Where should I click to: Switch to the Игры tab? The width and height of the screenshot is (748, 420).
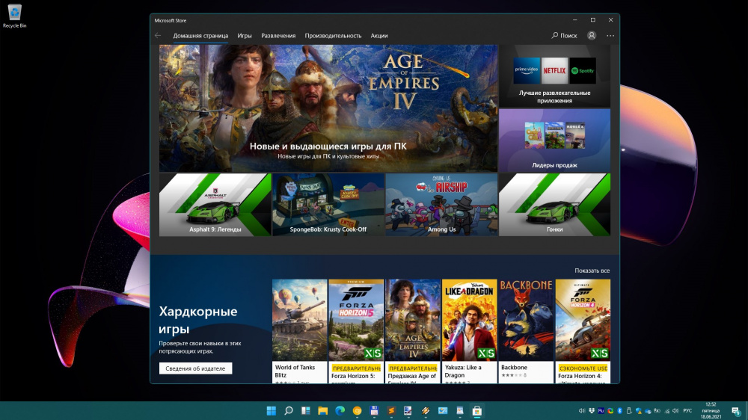(245, 35)
